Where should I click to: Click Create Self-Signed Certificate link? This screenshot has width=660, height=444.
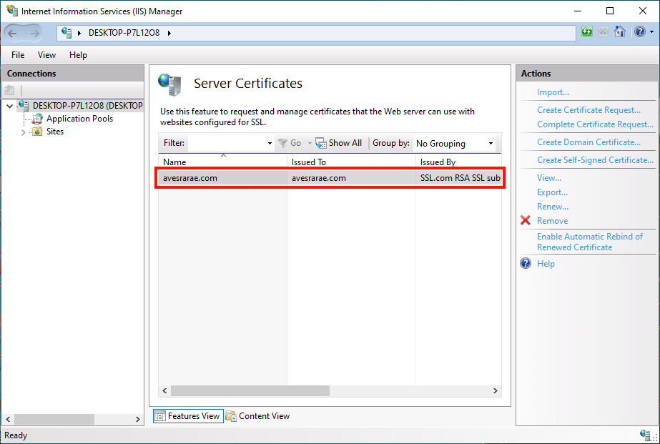[x=595, y=160]
